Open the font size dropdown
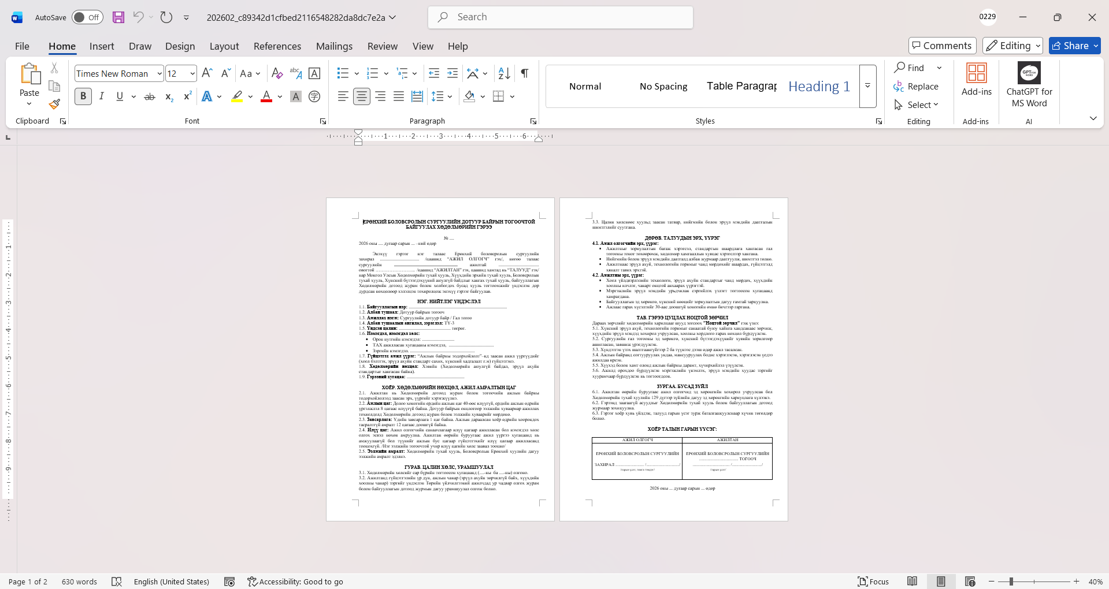This screenshot has width=1109, height=589. pyautogui.click(x=192, y=74)
